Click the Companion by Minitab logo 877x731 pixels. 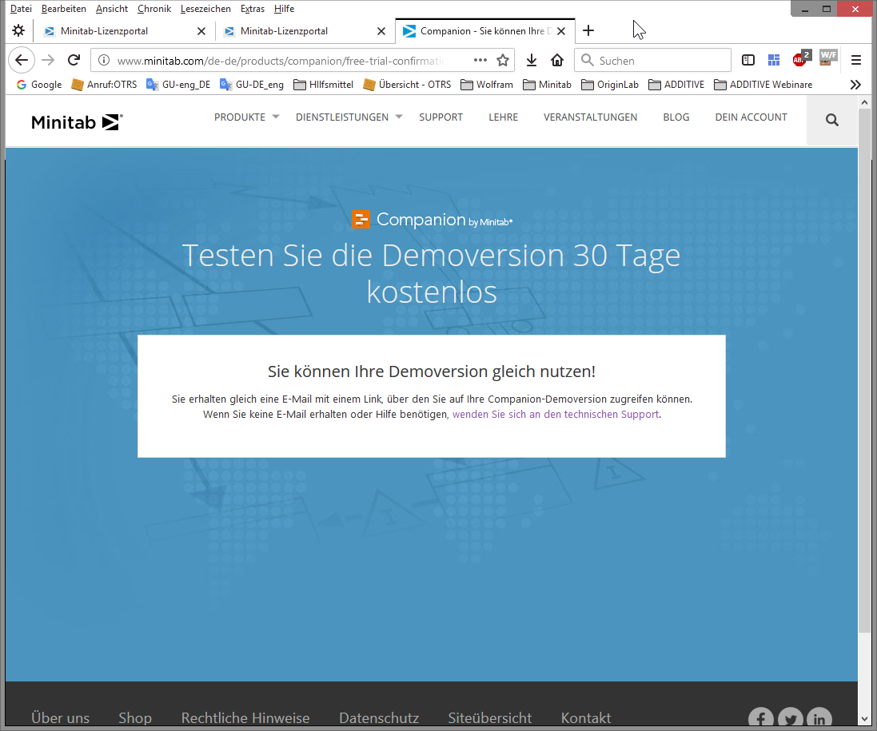[432, 220]
